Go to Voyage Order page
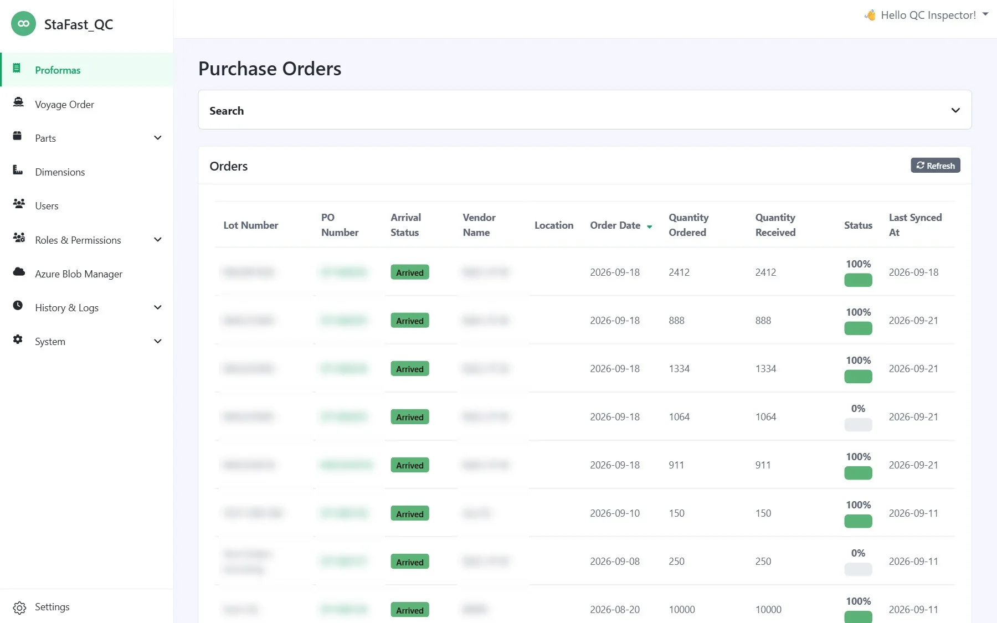997x623 pixels. pyautogui.click(x=86, y=104)
